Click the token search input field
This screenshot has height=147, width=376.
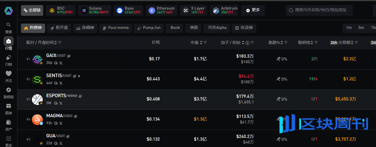pyautogui.click(x=320, y=10)
